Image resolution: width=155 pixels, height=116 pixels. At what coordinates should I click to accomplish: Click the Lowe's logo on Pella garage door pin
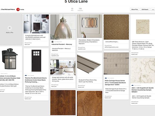click(106, 78)
